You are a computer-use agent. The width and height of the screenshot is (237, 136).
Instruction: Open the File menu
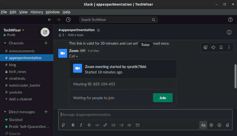pyautogui.click(x=4, y=12)
